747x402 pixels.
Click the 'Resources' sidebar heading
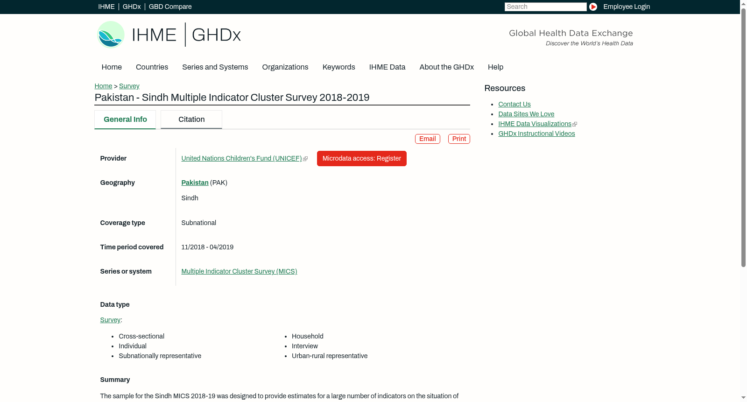(505, 88)
